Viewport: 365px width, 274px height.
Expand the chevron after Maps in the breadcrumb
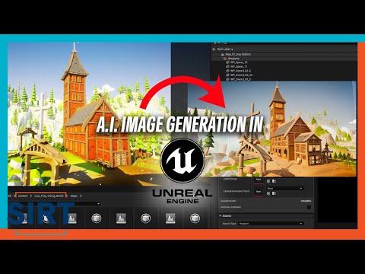click(81, 196)
